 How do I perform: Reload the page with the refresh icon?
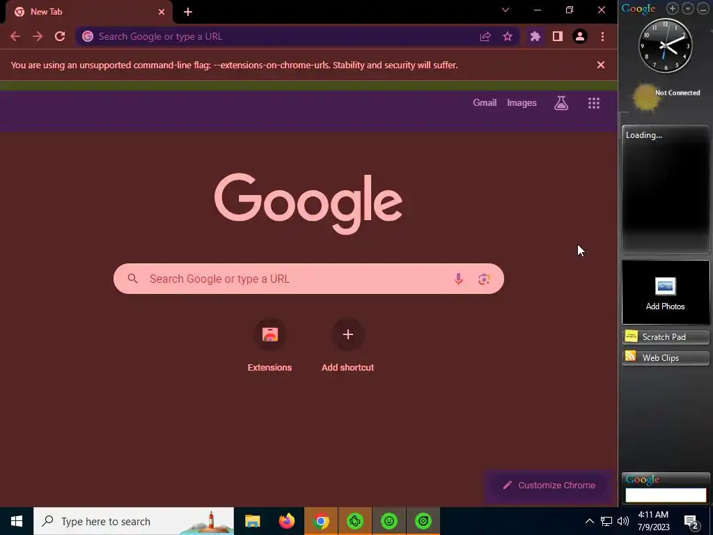tap(60, 36)
